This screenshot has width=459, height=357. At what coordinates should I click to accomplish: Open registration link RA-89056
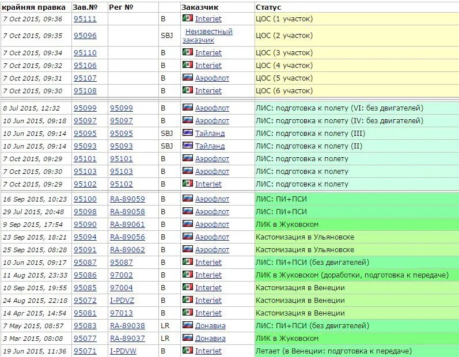tap(127, 237)
